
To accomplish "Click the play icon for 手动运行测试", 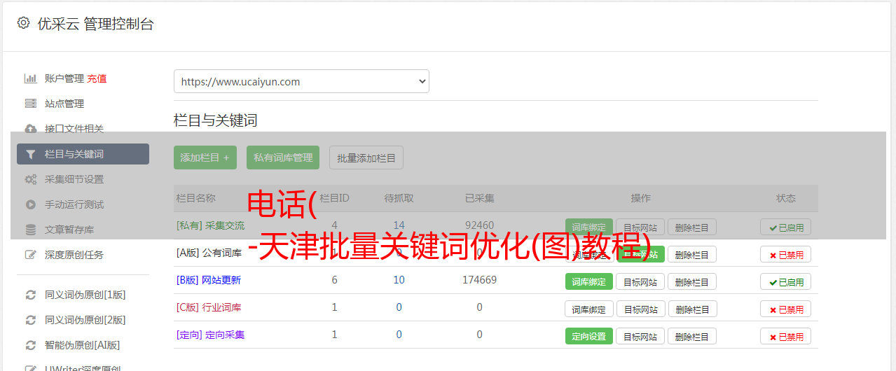I will coord(30,204).
